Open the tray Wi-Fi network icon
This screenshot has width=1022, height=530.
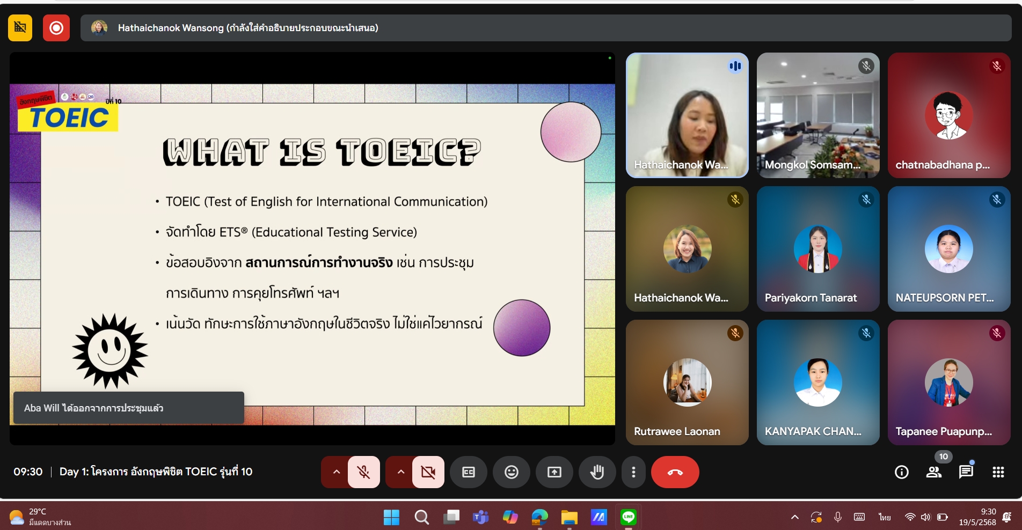click(910, 517)
